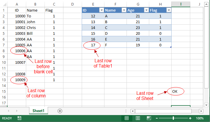Click the table resize handle at corner

(171, 47)
